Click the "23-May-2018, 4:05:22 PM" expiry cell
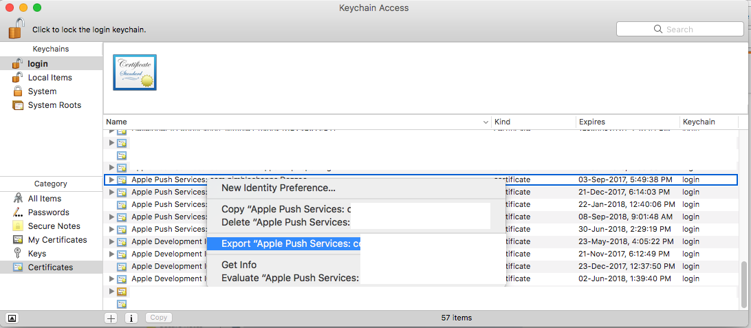Viewport: 751px width, 328px height. (x=626, y=242)
